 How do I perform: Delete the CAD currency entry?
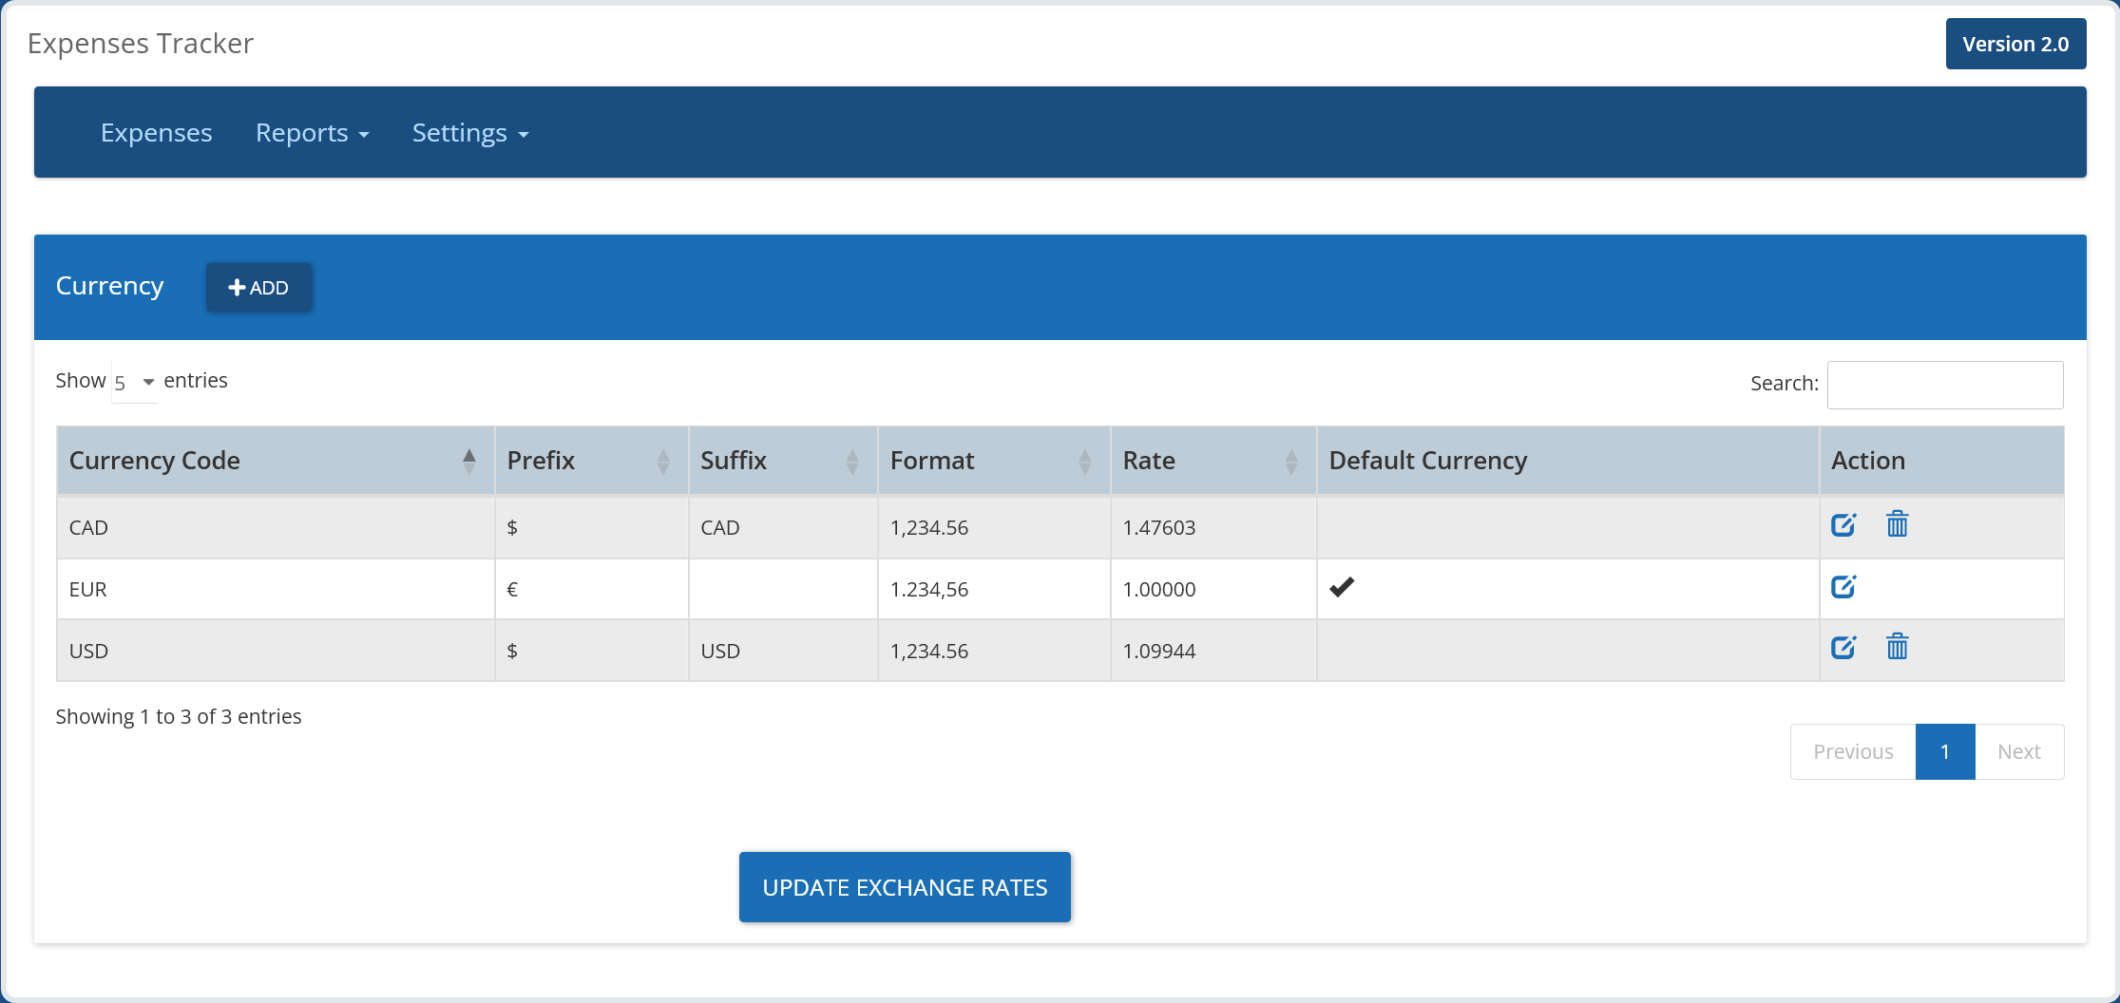[1897, 525]
